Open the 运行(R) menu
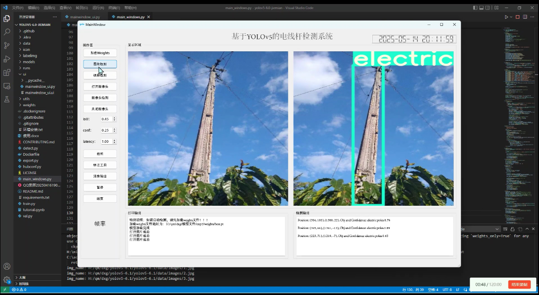The image size is (539, 295). pyautogui.click(x=98, y=8)
